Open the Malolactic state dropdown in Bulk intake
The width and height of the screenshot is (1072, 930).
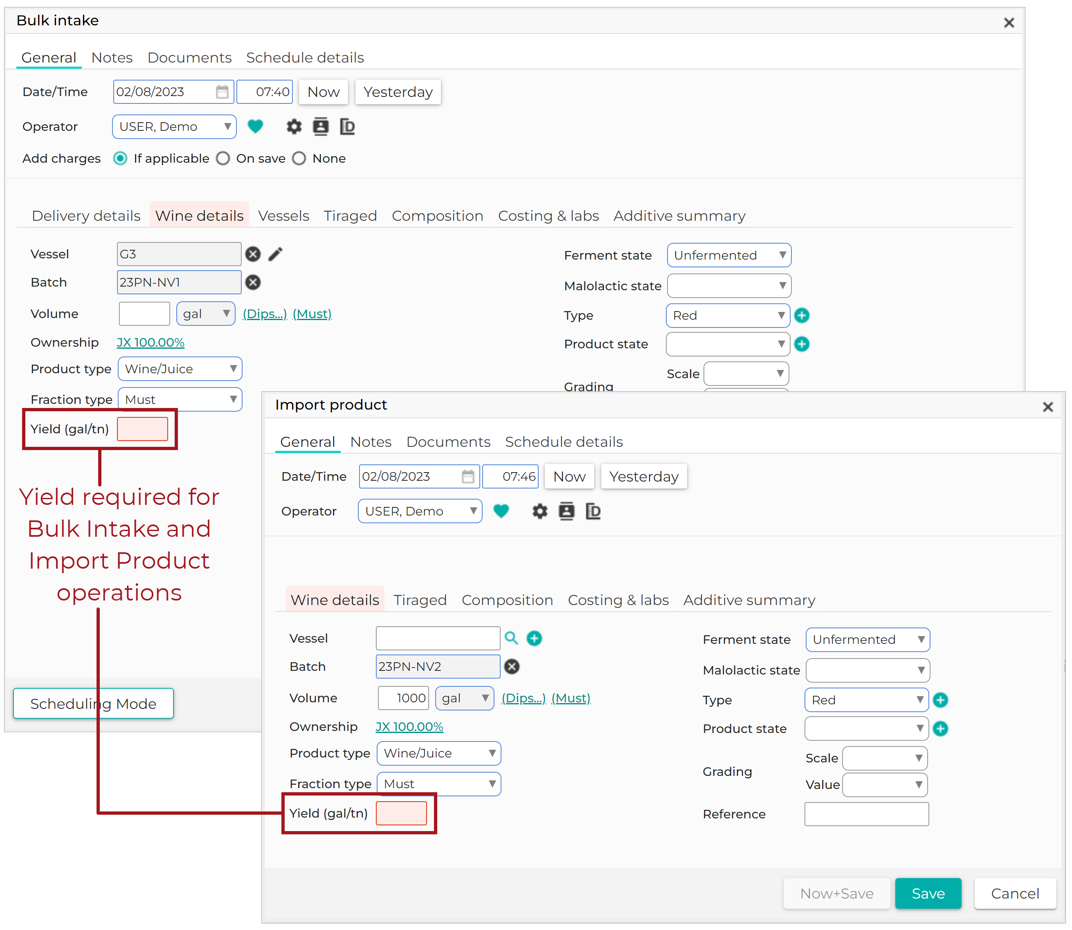729,286
